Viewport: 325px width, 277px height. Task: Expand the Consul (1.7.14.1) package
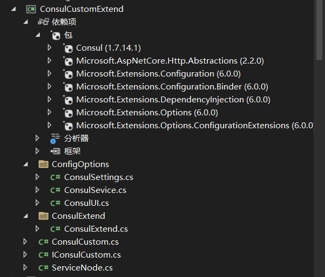click(x=49, y=47)
